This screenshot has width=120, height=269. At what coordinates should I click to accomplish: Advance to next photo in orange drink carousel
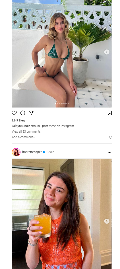(107, 221)
